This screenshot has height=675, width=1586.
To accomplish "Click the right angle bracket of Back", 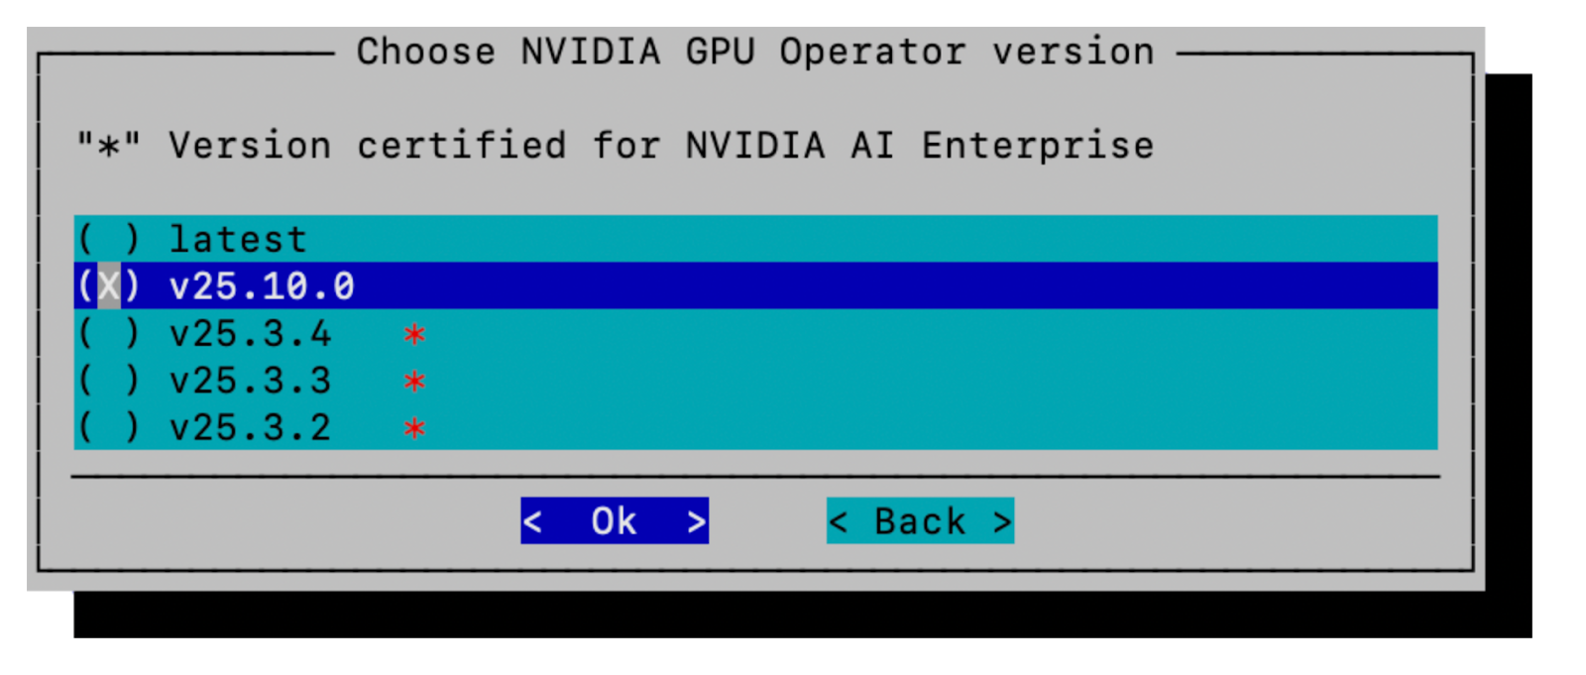I will click(1002, 521).
